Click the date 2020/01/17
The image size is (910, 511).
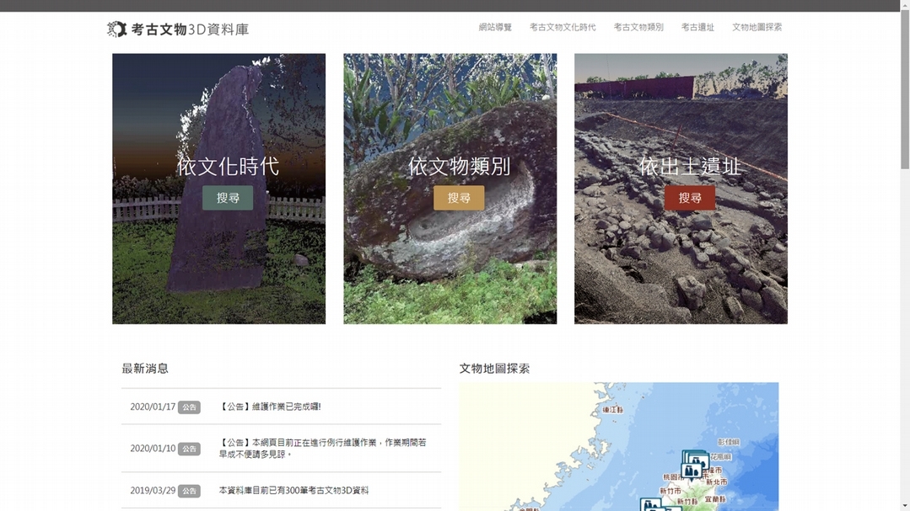(x=153, y=407)
